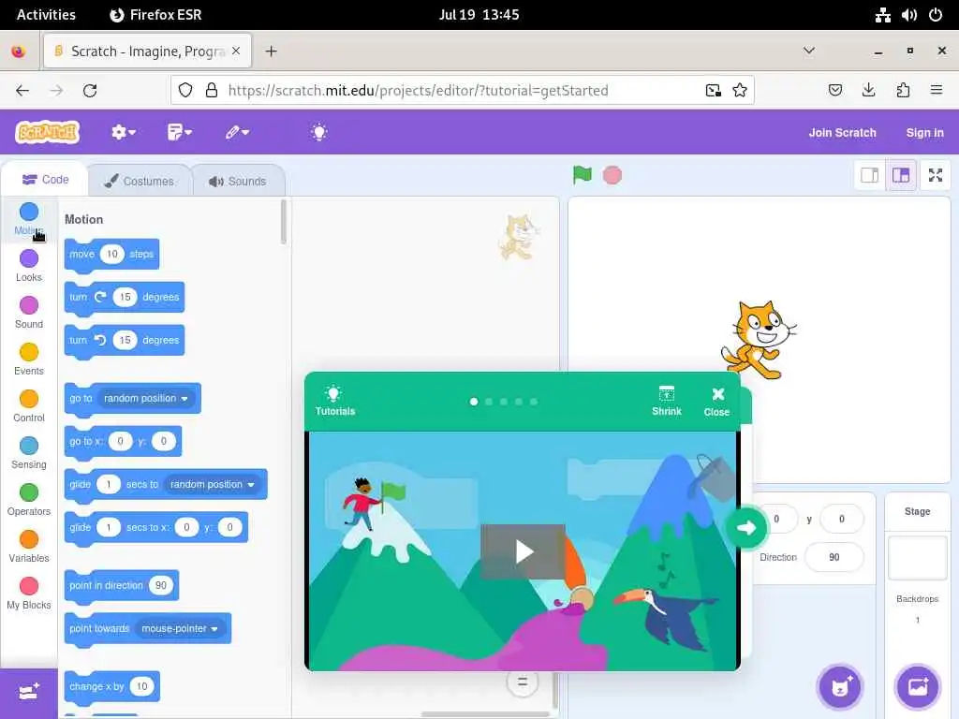The width and height of the screenshot is (959, 719).
Task: Click the Tutorials button in tutorial card
Action: pos(334,401)
